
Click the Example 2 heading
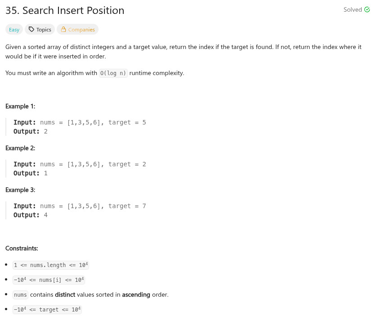[20, 148]
